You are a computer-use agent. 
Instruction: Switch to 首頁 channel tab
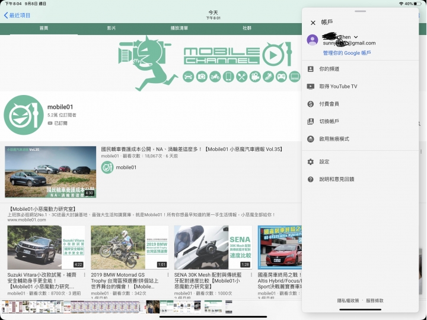tap(44, 28)
